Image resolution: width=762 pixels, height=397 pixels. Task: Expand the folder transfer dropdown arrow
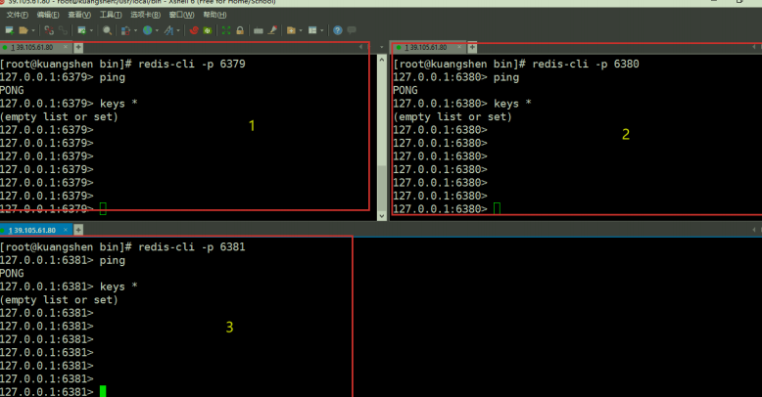tap(301, 30)
